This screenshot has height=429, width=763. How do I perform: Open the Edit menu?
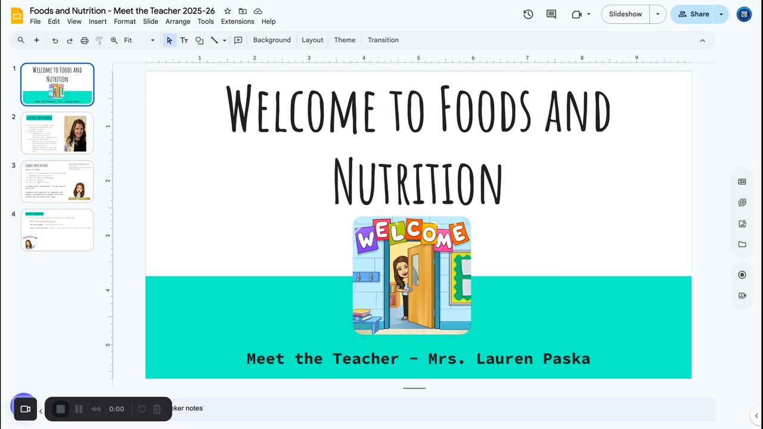coord(54,21)
